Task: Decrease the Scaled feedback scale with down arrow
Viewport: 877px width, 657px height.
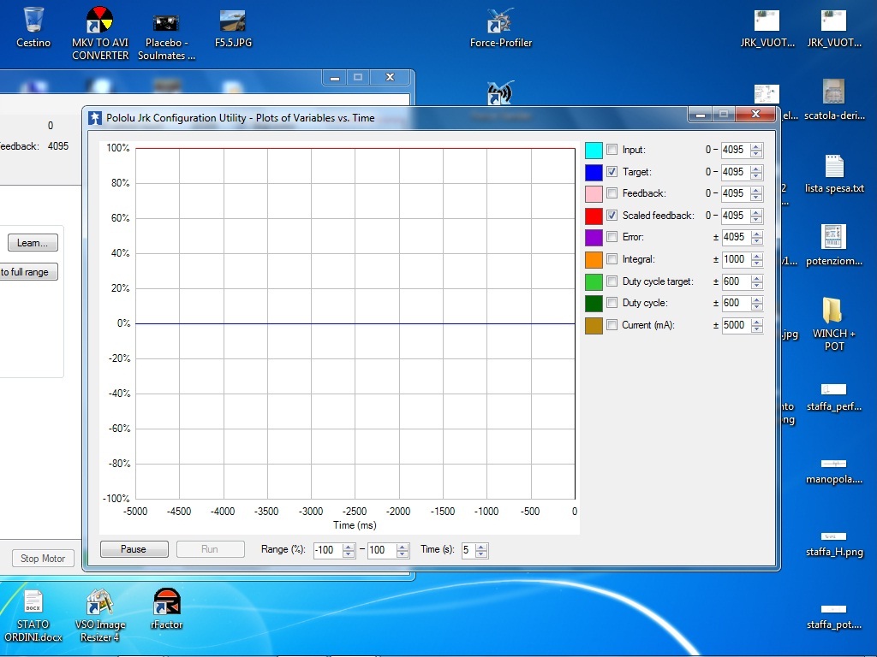Action: 757,219
